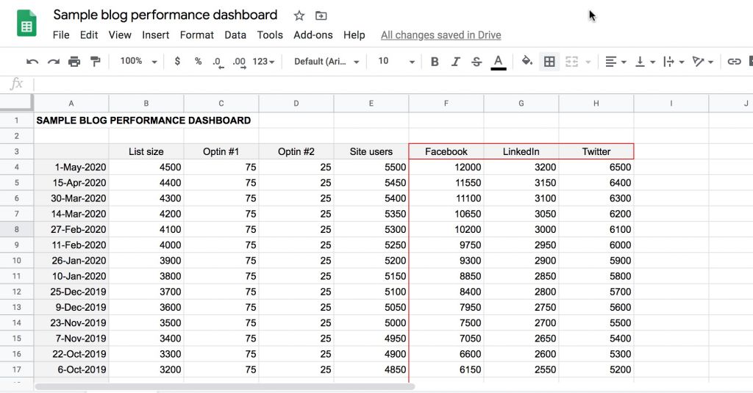The width and height of the screenshot is (753, 393).
Task: Apply percent format icon
Action: [x=198, y=62]
